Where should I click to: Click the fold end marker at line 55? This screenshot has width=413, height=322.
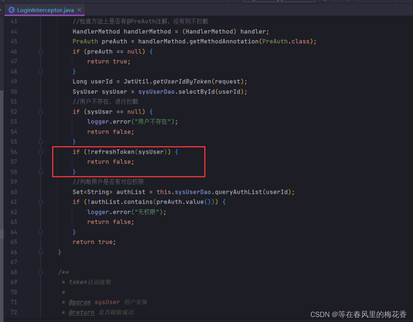41,141
